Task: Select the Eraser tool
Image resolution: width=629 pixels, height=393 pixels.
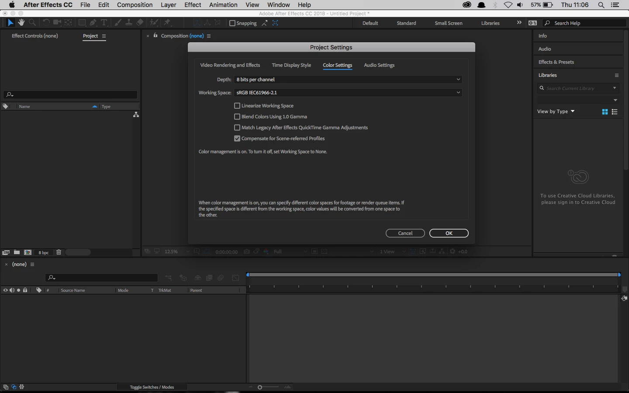Action: [x=140, y=23]
